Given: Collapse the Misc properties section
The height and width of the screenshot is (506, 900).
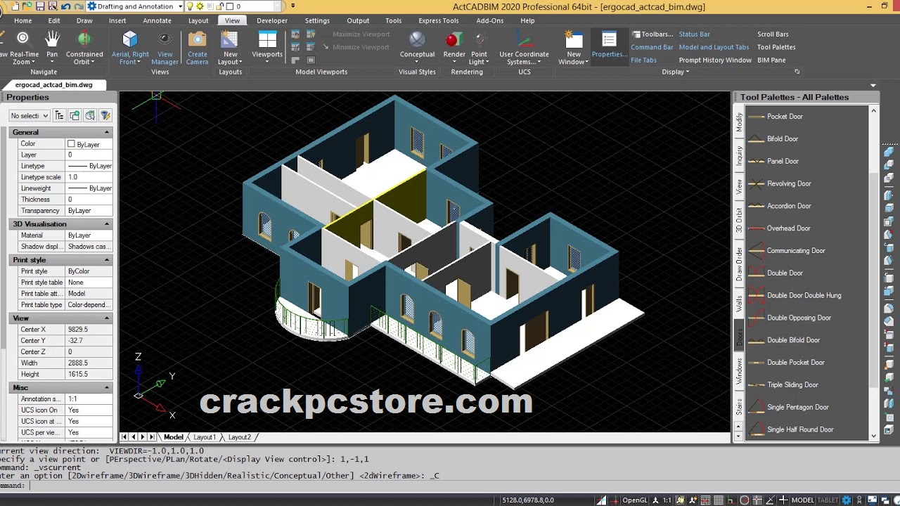Looking at the screenshot, I should tap(107, 388).
